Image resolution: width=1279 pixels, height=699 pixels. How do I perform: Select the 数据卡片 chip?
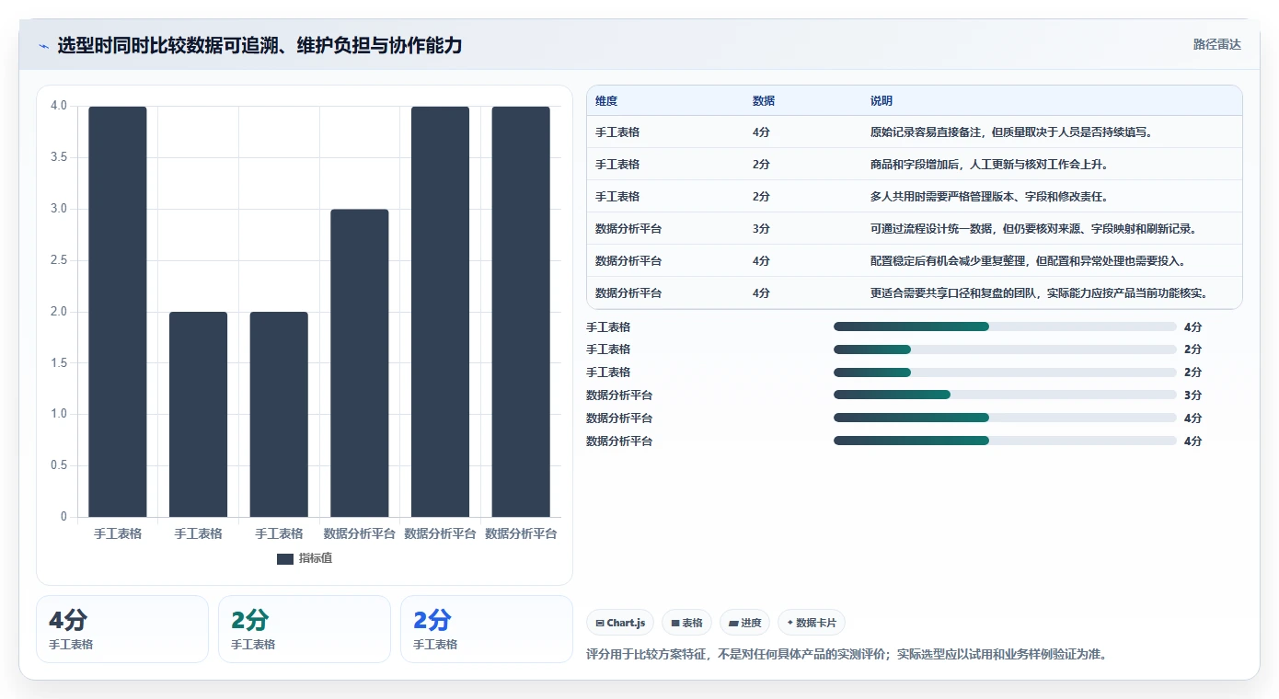[x=812, y=623]
